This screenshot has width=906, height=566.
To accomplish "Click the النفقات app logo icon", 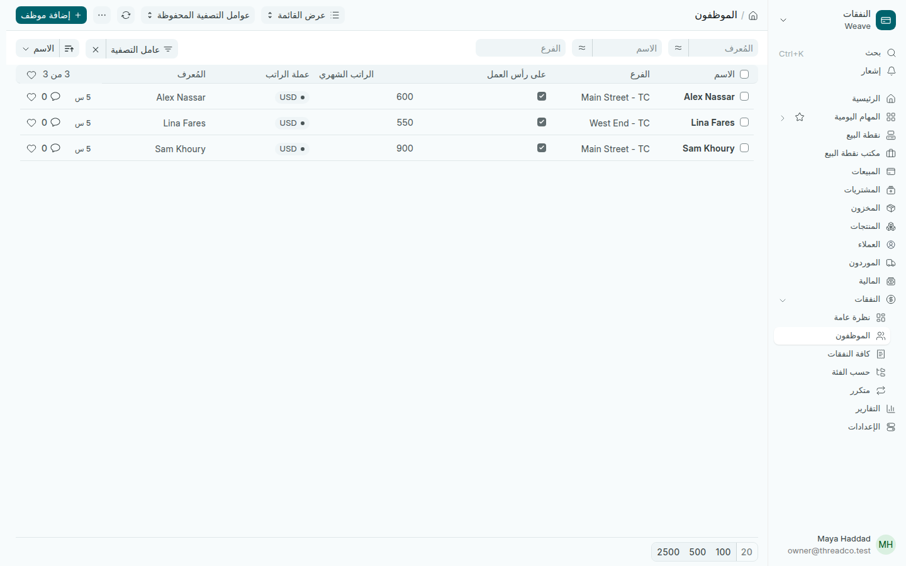I will click(x=886, y=20).
